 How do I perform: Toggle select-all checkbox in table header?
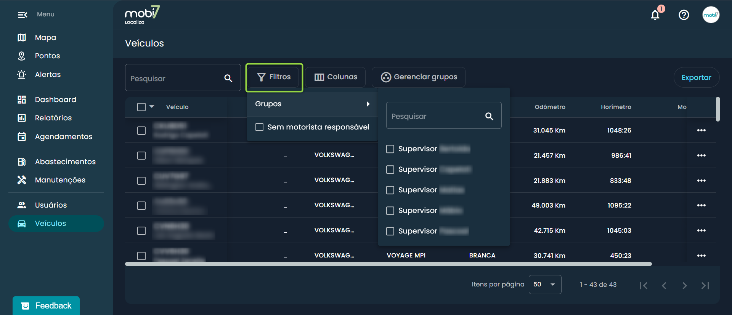click(x=141, y=107)
